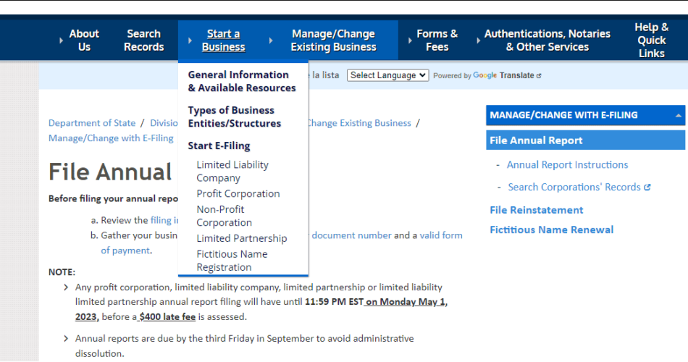Click the arrow icon before About Us
688x362 pixels.
pos(61,41)
